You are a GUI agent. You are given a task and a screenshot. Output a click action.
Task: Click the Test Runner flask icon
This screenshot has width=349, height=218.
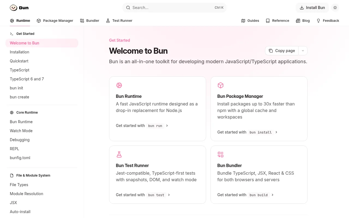108,21
